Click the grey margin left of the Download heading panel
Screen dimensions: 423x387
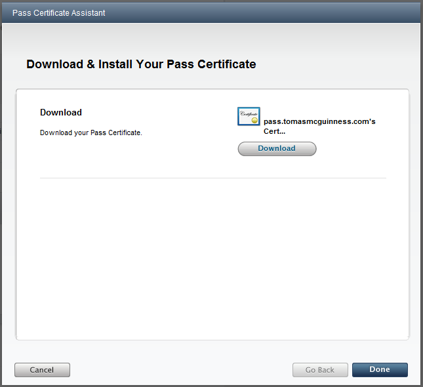[8, 197]
